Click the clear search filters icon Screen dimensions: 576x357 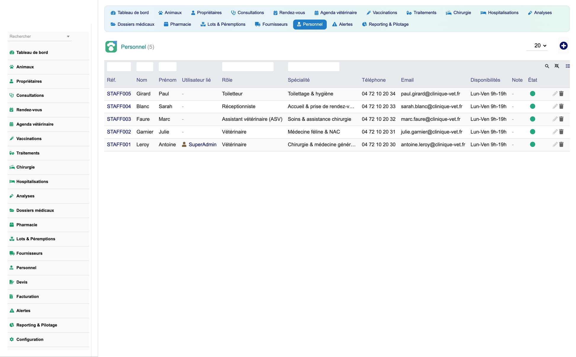[x=557, y=66]
